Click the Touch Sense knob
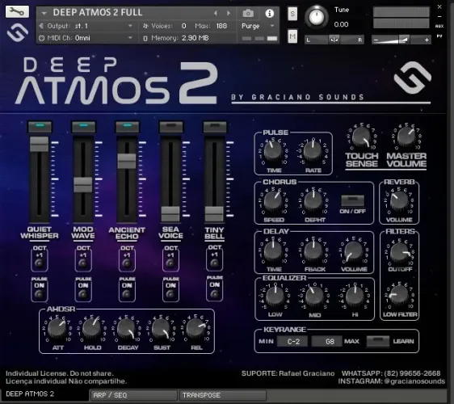Image resolution: width=454 pixels, height=404 pixels. [x=361, y=137]
